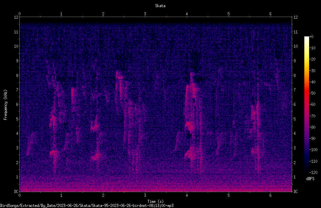The height and width of the screenshot is (208, 321).
Task: Click the "3" tick label on the top time axis
Action: [x=145, y=14]
